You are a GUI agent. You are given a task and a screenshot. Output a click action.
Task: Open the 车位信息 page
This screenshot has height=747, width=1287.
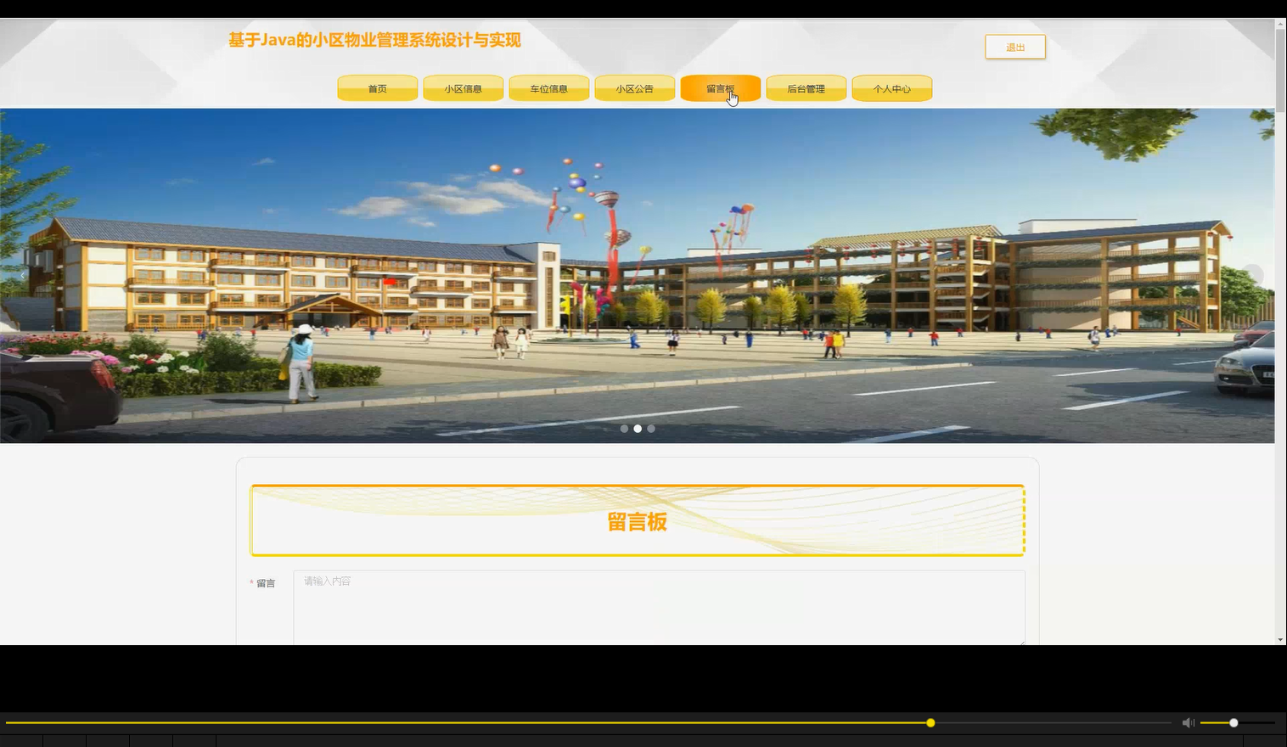(548, 88)
